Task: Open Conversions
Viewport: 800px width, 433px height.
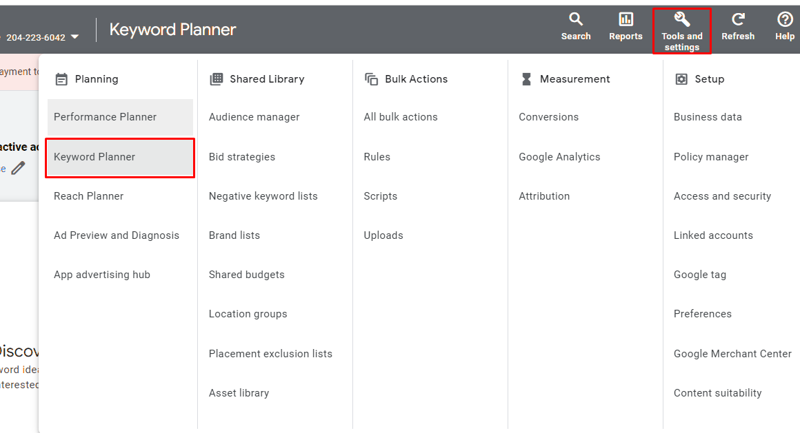Action: pos(548,117)
